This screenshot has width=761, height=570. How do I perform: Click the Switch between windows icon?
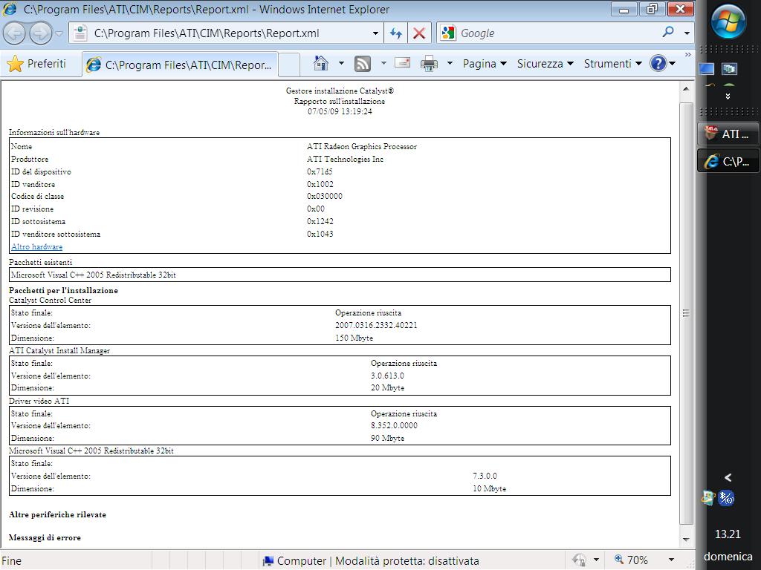[x=729, y=69]
